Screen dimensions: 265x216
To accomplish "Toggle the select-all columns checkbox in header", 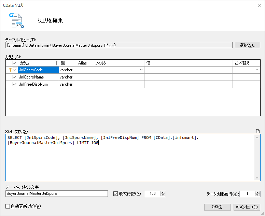I will click(15, 63).
